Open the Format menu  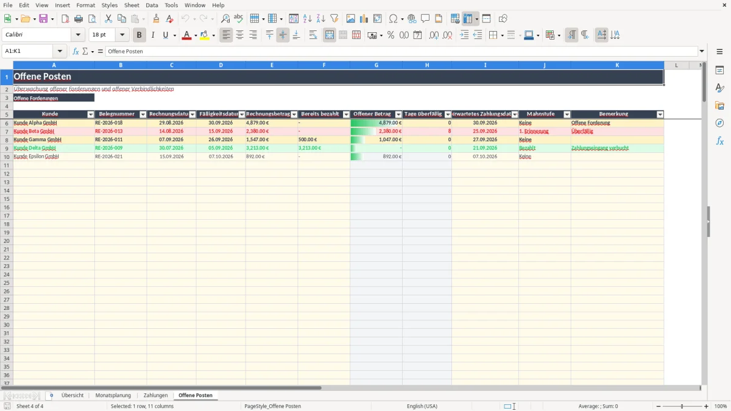[86, 5]
